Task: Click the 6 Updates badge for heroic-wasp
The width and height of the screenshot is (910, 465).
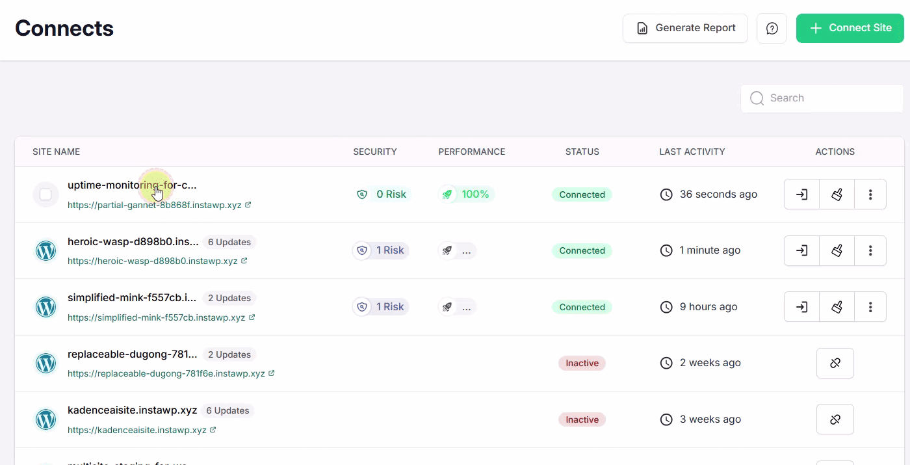Action: (229, 242)
